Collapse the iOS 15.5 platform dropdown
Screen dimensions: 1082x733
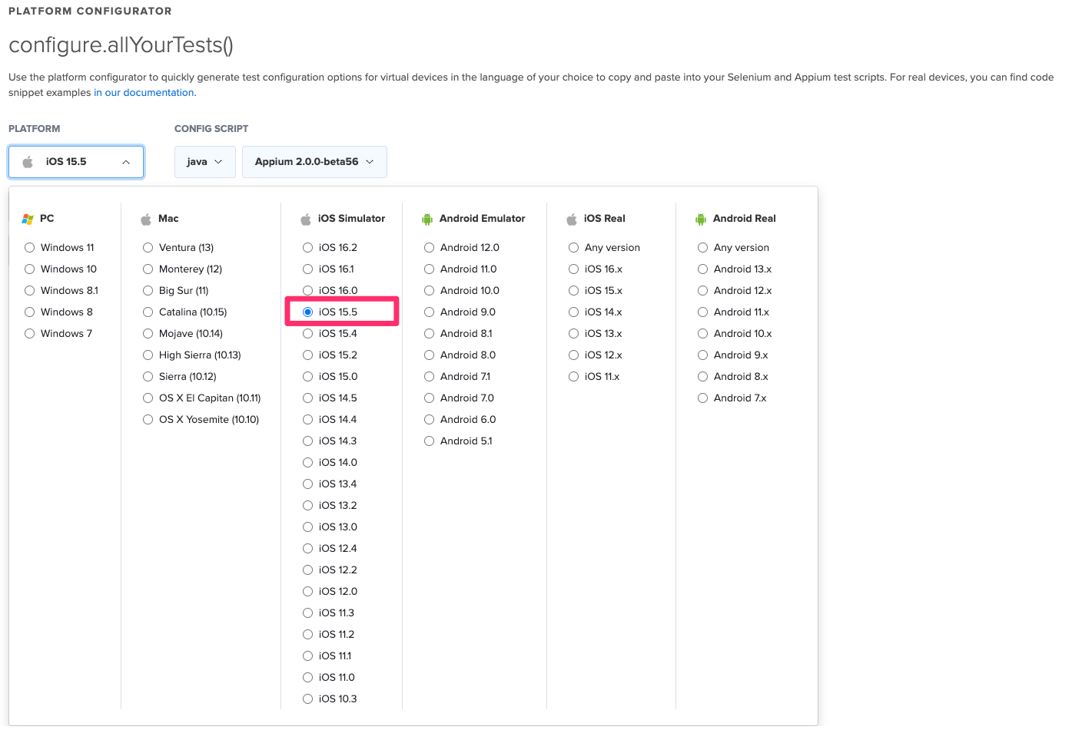point(76,162)
